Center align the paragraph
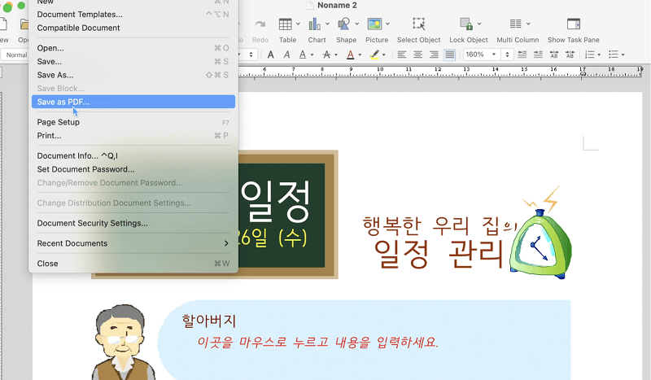This screenshot has height=380, width=651. click(x=417, y=55)
